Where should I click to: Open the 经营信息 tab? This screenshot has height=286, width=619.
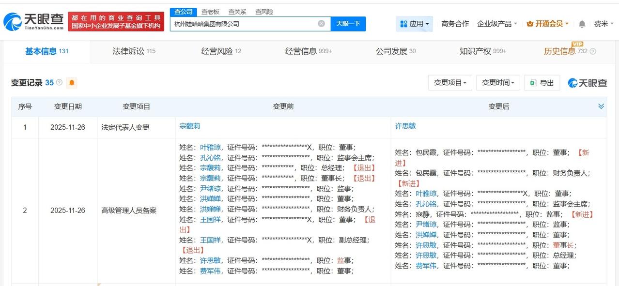(x=308, y=51)
